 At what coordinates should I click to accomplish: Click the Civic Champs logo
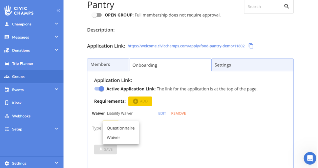click(19, 11)
